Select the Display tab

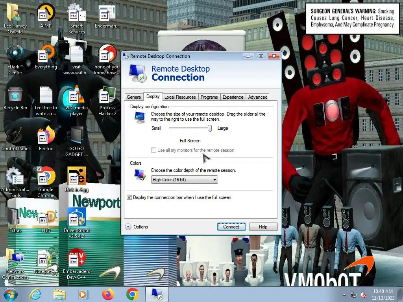tap(153, 96)
